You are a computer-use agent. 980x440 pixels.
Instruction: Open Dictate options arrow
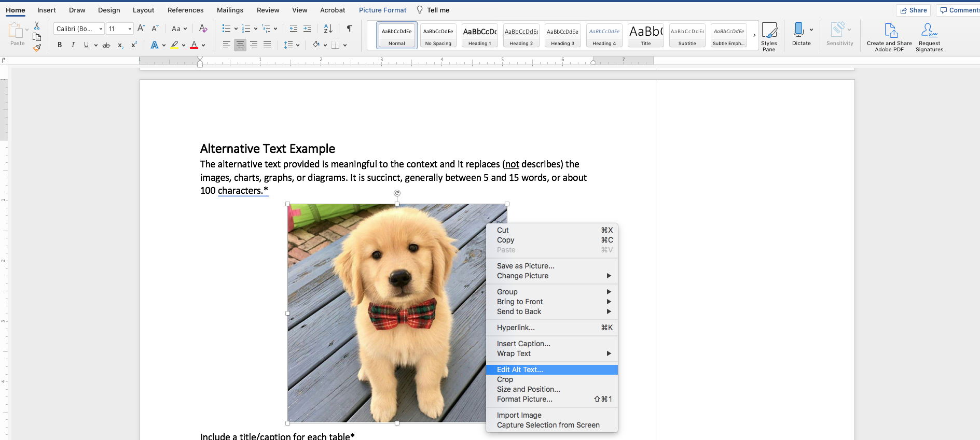811,30
